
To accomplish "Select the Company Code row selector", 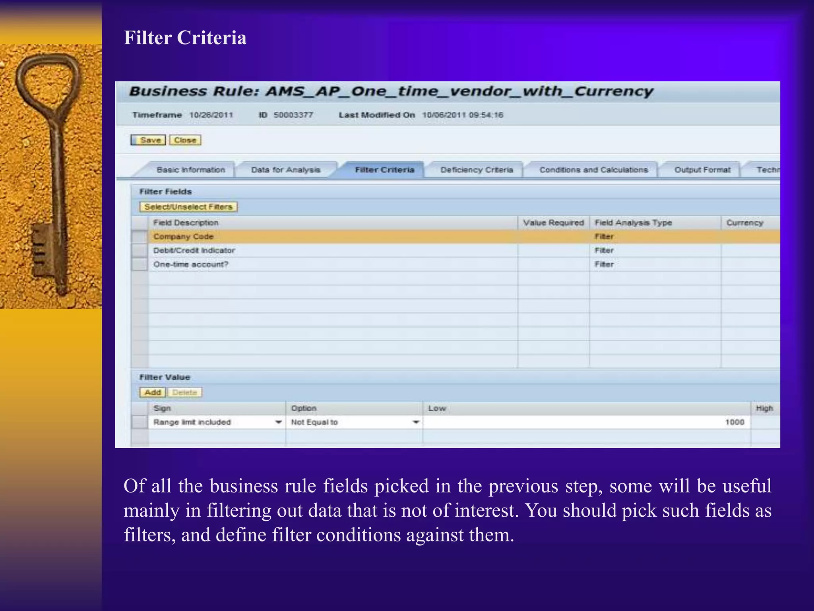I will [x=140, y=237].
